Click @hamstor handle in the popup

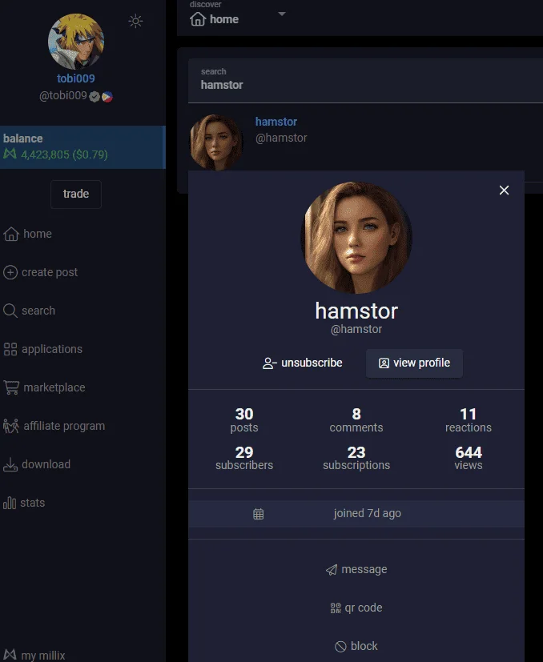(x=356, y=329)
